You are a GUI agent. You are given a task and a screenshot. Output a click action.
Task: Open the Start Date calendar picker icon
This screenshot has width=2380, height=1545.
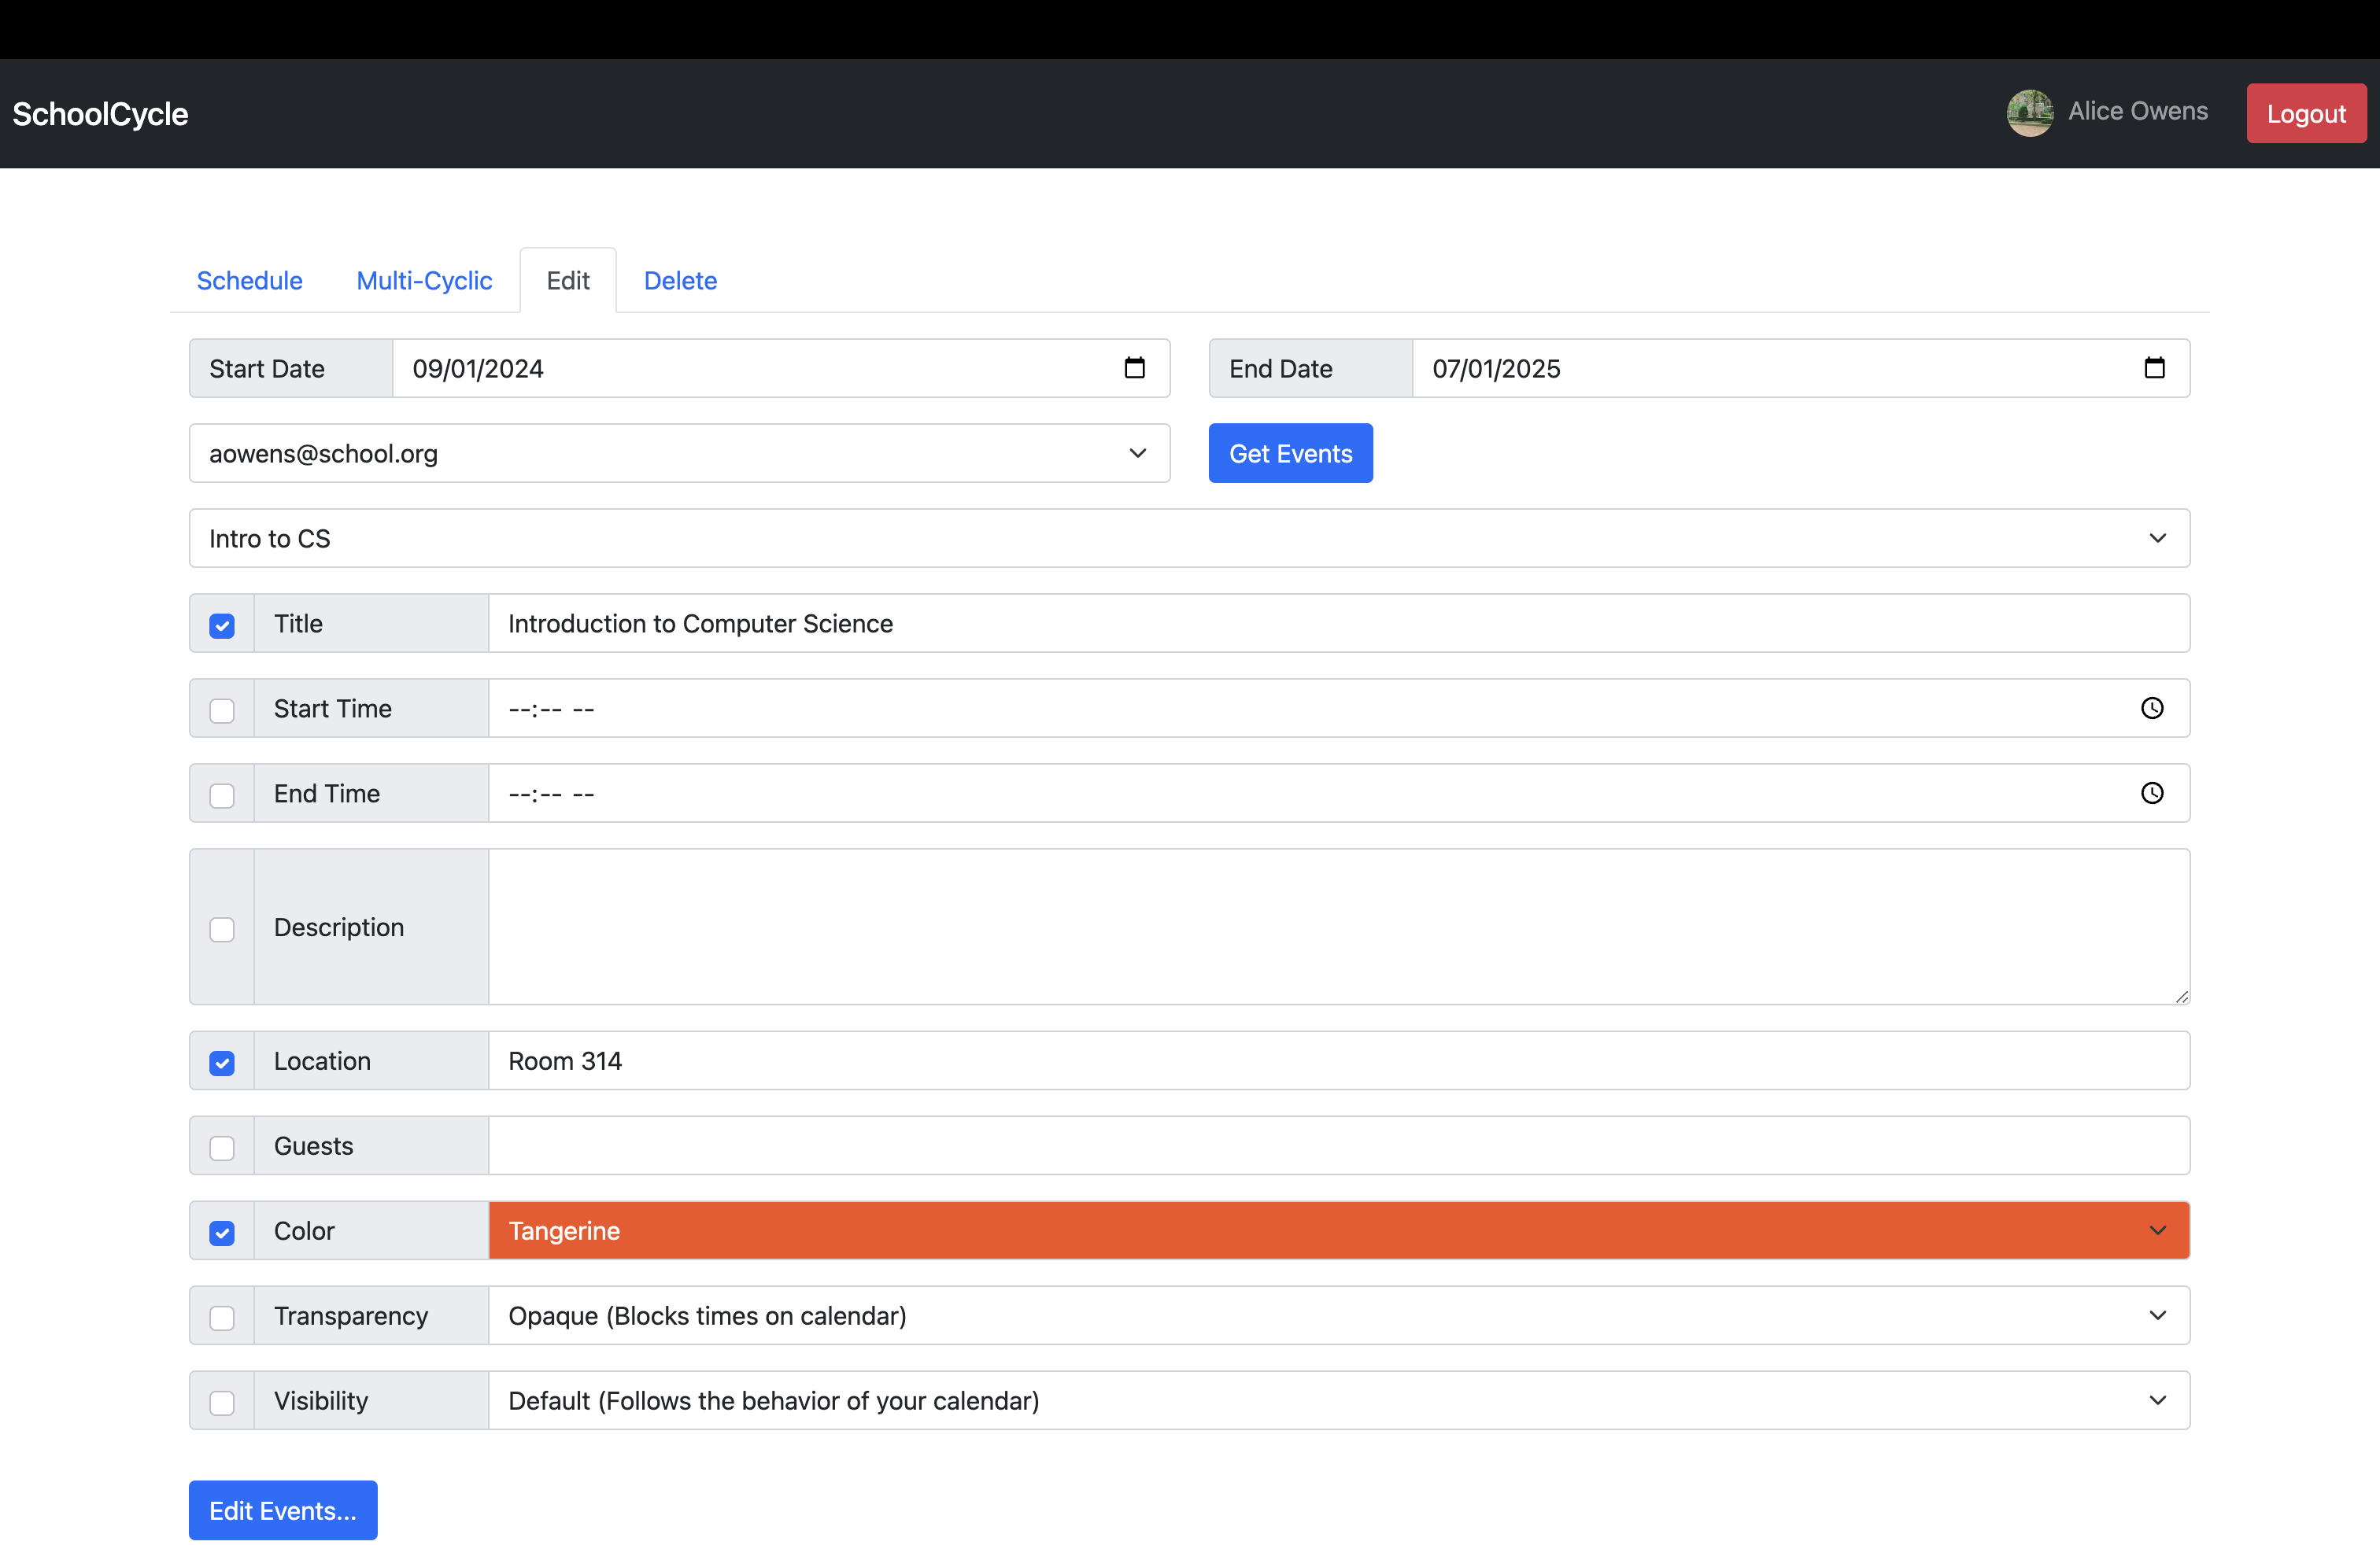(1134, 367)
